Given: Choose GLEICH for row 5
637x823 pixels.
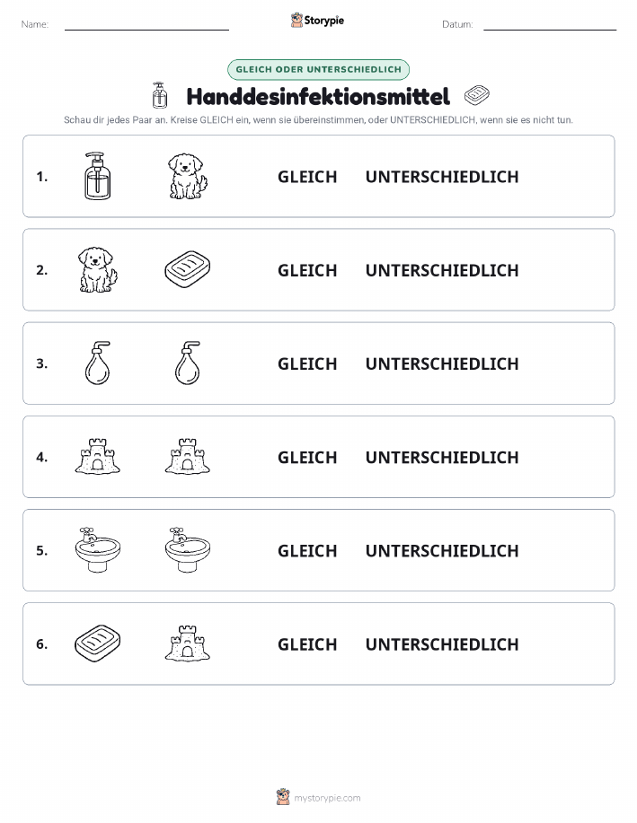Looking at the screenshot, I should pos(307,550).
